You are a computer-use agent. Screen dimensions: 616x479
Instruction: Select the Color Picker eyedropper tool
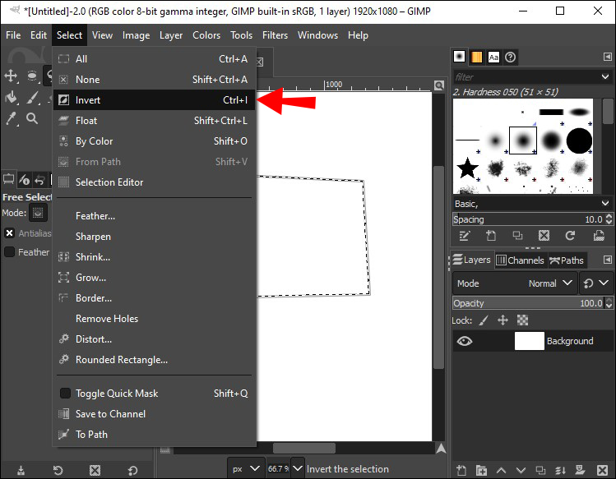pyautogui.click(x=11, y=118)
